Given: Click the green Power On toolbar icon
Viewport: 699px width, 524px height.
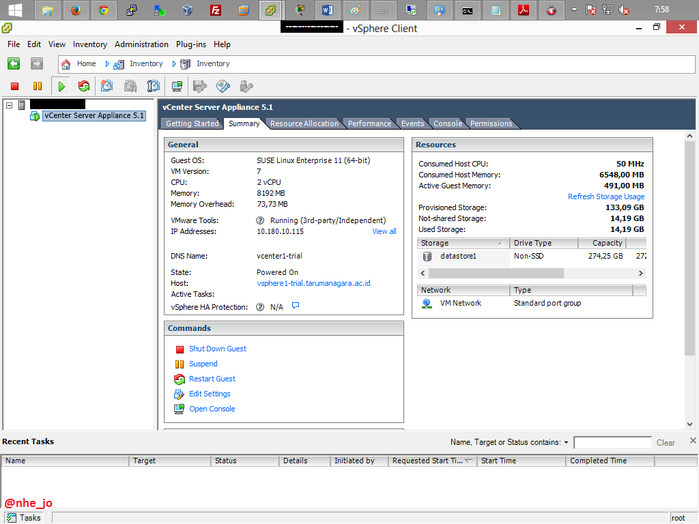Looking at the screenshot, I should click(x=61, y=86).
